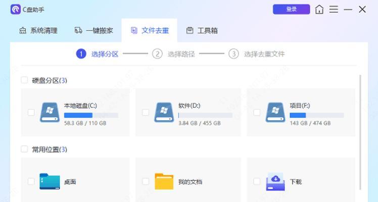Screen dimensions: 378x202
Task: Click the 一键搬家 truck icon
Action: [78, 30]
